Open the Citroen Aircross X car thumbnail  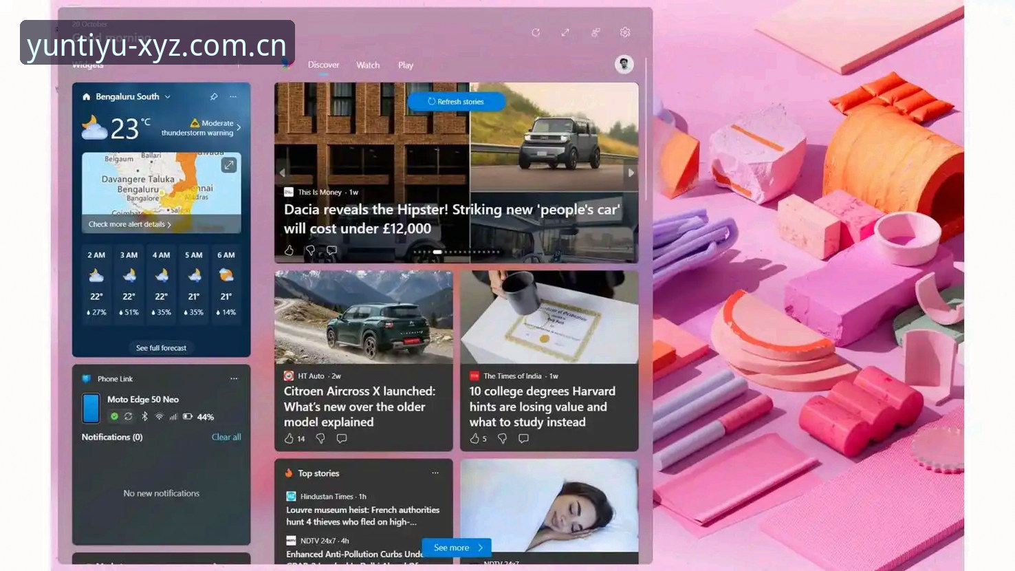click(x=364, y=316)
